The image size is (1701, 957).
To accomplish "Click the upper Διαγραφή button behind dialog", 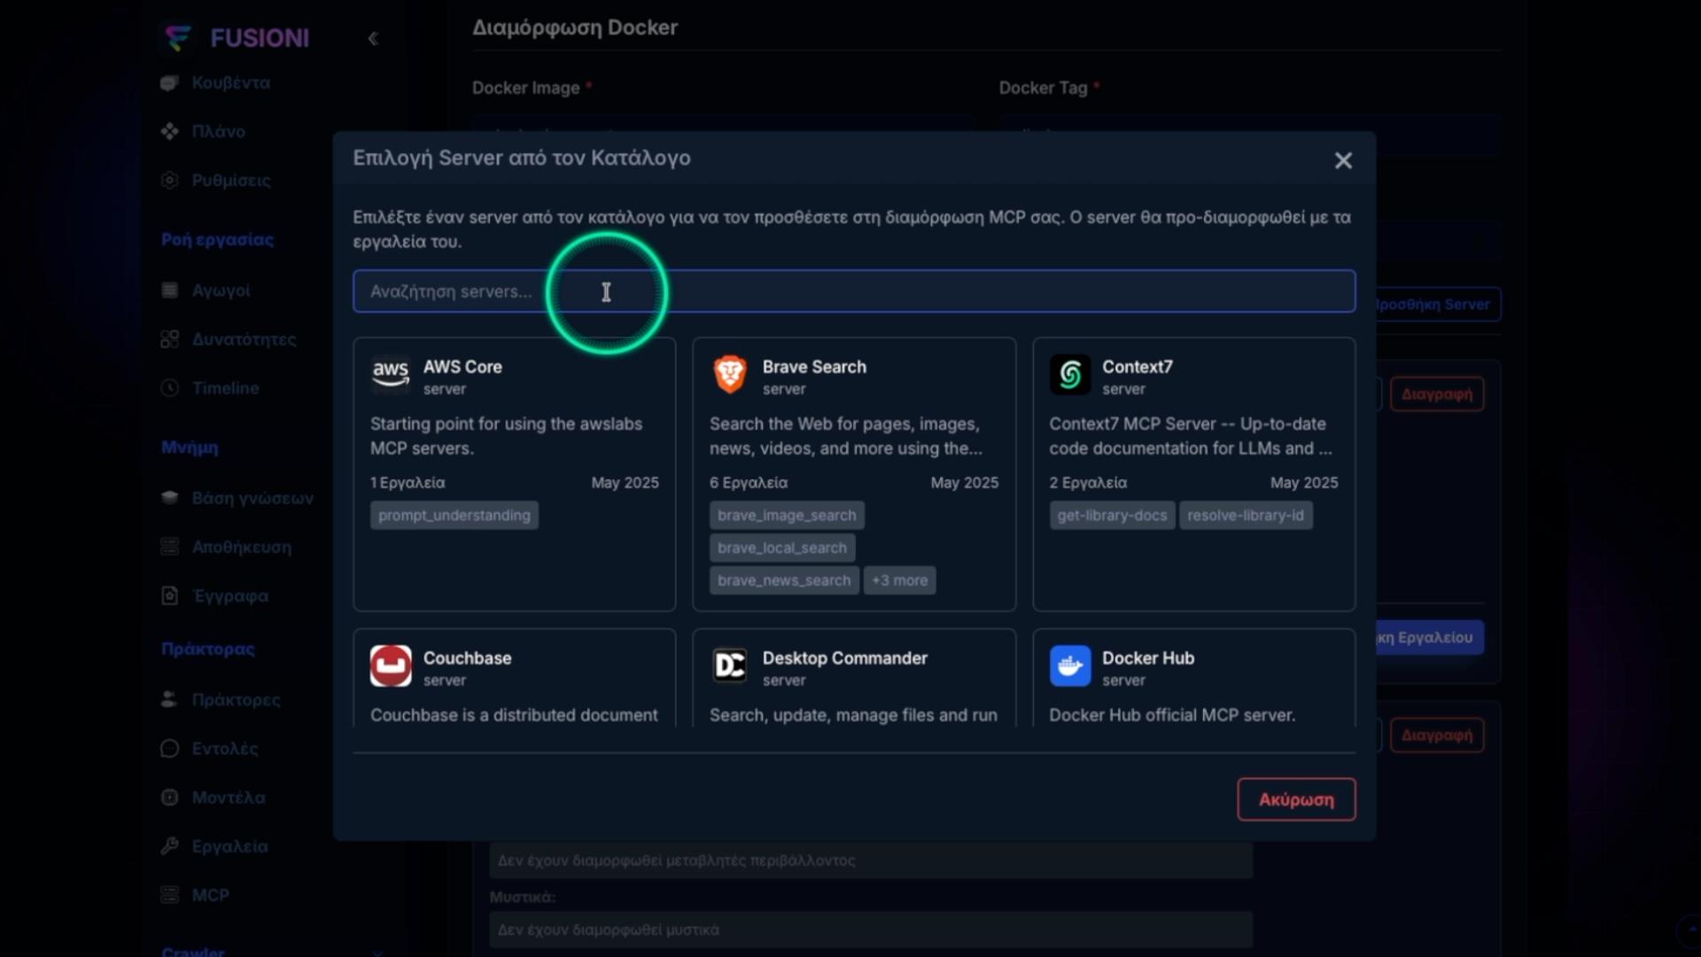I will point(1437,393).
